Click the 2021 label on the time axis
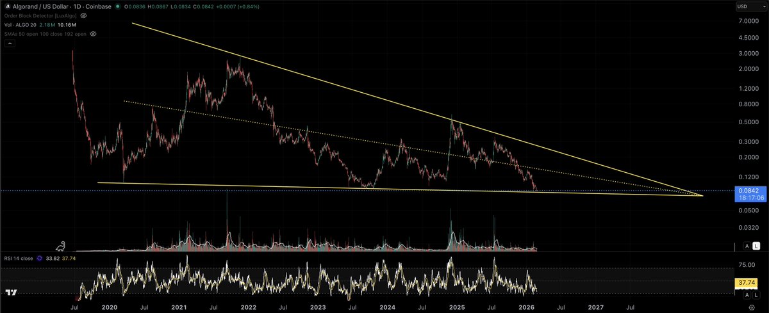Screen dimensions: 769x313 (181, 307)
